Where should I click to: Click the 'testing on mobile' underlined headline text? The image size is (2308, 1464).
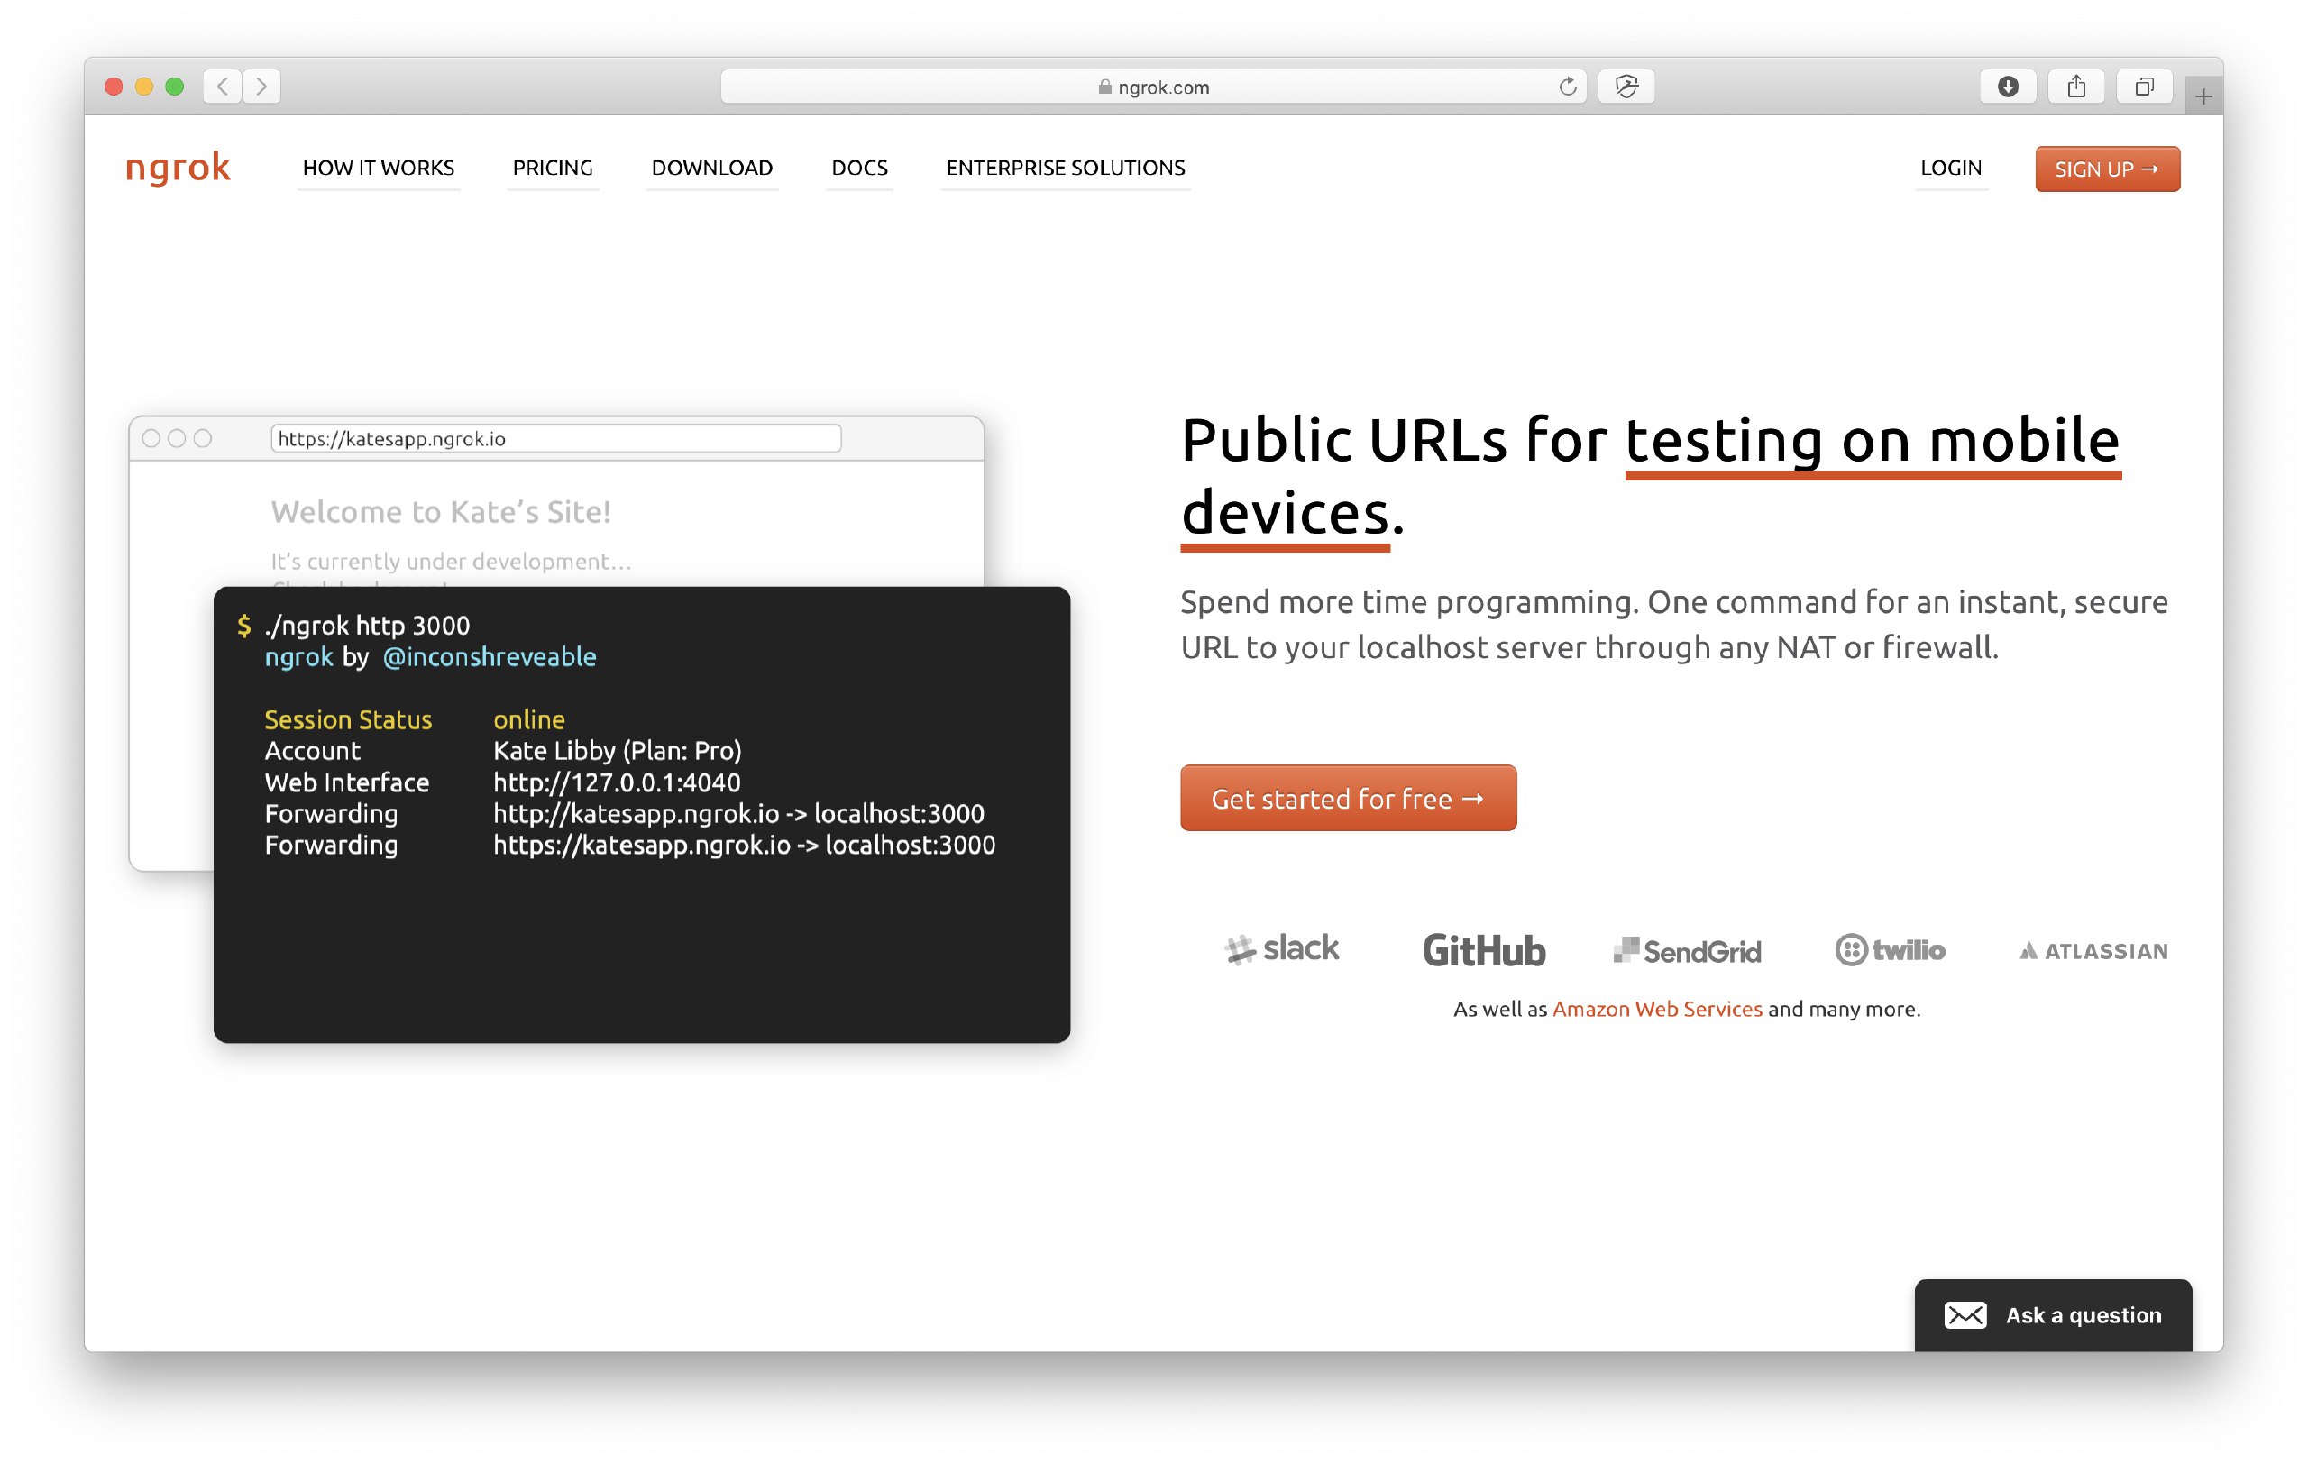[1873, 442]
